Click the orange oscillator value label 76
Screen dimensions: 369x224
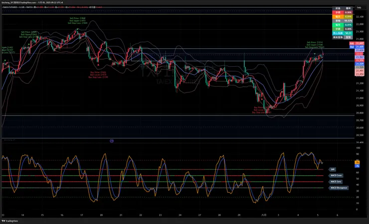(357, 162)
